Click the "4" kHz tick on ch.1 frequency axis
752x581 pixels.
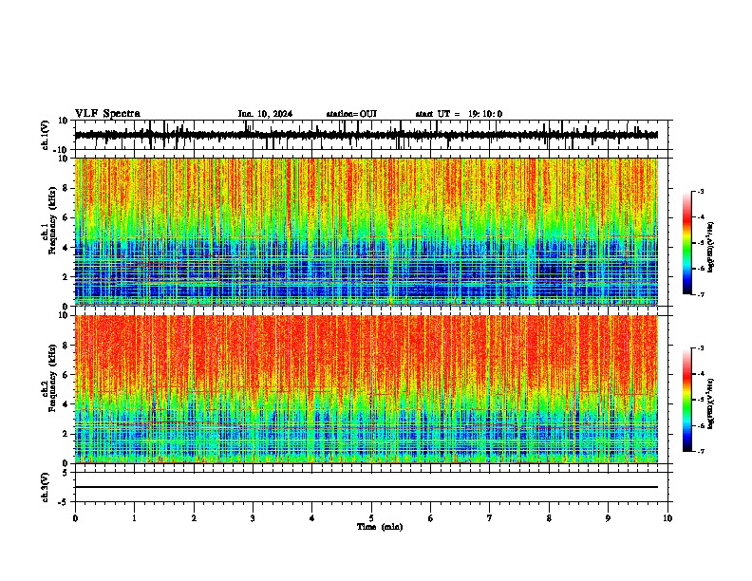pyautogui.click(x=66, y=248)
